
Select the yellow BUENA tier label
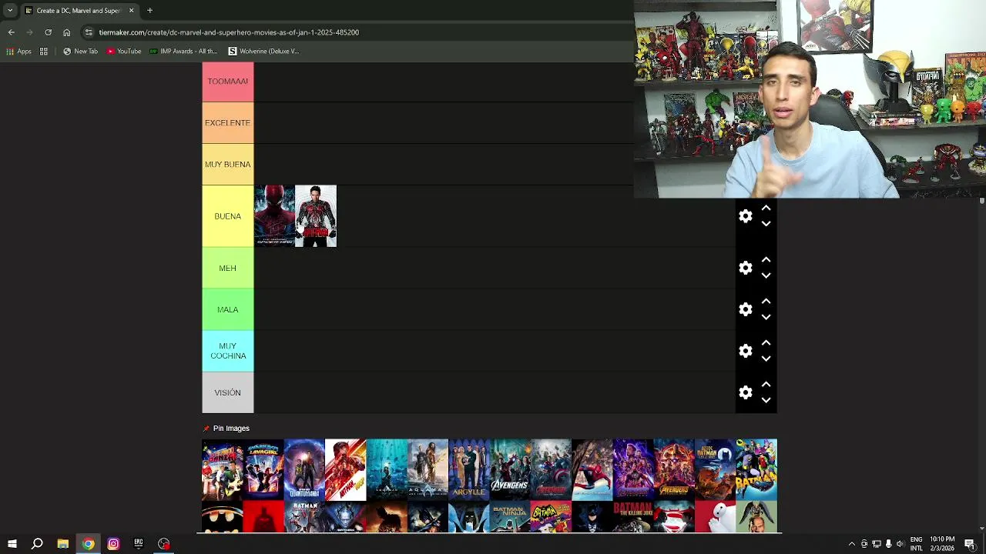tap(227, 216)
